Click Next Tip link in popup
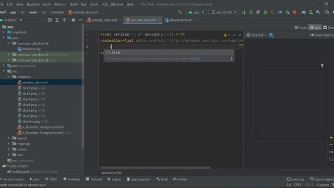 [194, 58]
